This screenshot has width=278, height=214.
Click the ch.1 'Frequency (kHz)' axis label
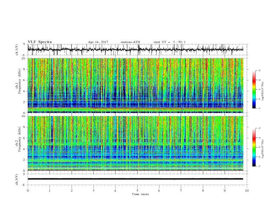click(19, 81)
